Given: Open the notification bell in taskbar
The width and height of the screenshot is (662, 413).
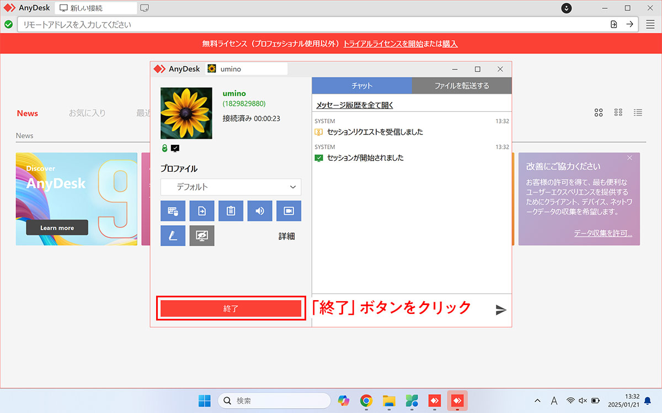Looking at the screenshot, I should [648, 400].
